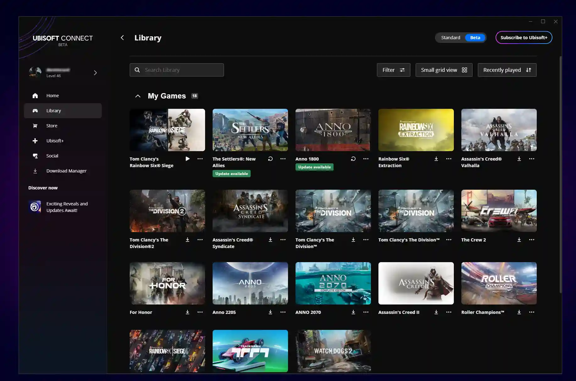The height and width of the screenshot is (381, 576).
Task: Click the refresh icon next to Anno 1800
Action: click(x=353, y=159)
